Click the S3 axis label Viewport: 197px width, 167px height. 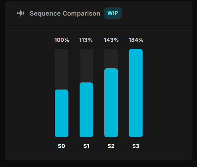coord(136,146)
